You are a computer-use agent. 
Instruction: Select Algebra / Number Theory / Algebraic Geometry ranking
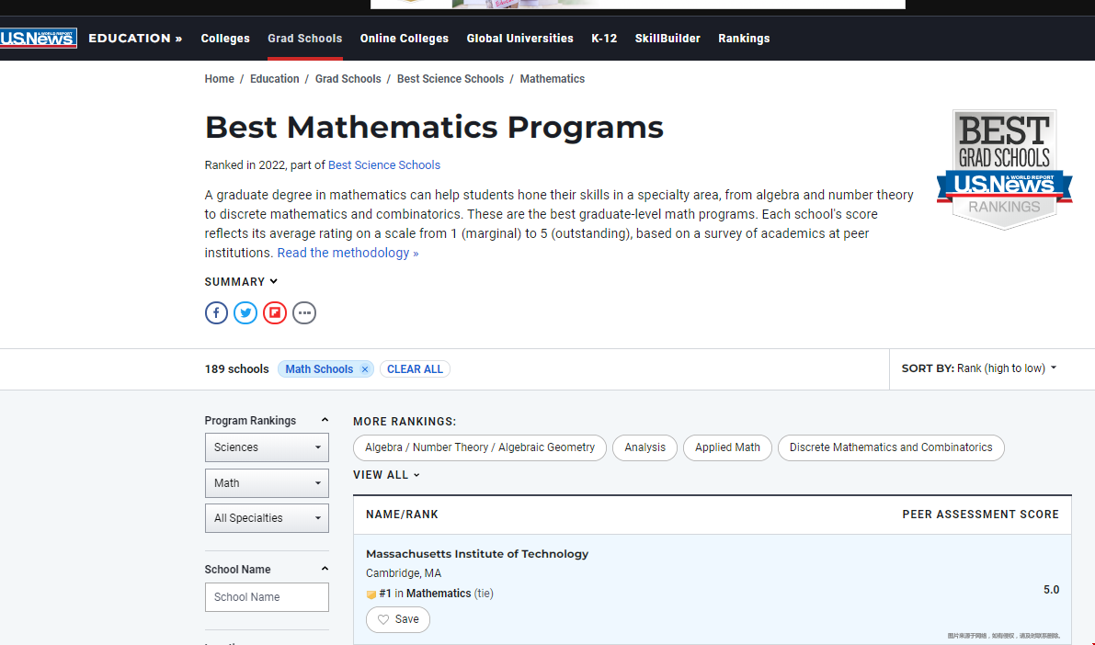point(480,447)
